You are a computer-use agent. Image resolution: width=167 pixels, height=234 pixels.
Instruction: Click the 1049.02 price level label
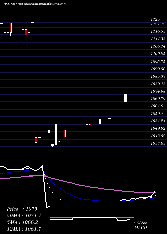pyautogui.click(x=158, y=128)
